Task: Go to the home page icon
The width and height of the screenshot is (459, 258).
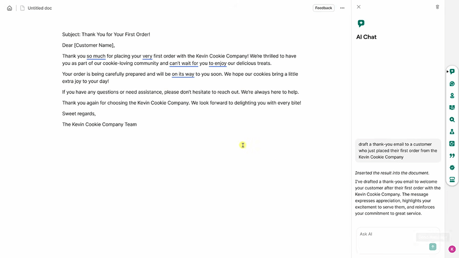Action: tap(10, 8)
